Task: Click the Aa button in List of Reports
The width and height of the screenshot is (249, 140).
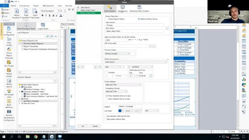Action: 56,36
